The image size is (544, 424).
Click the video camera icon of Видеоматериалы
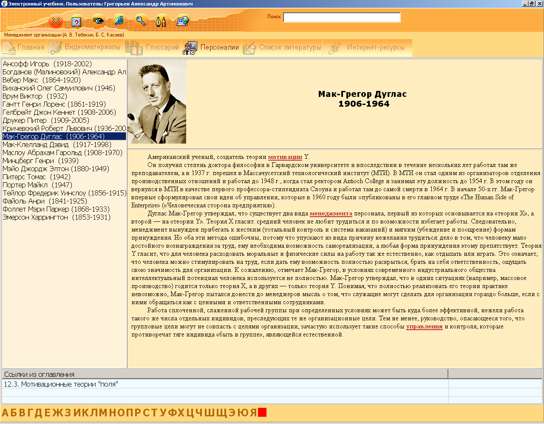pos(55,48)
